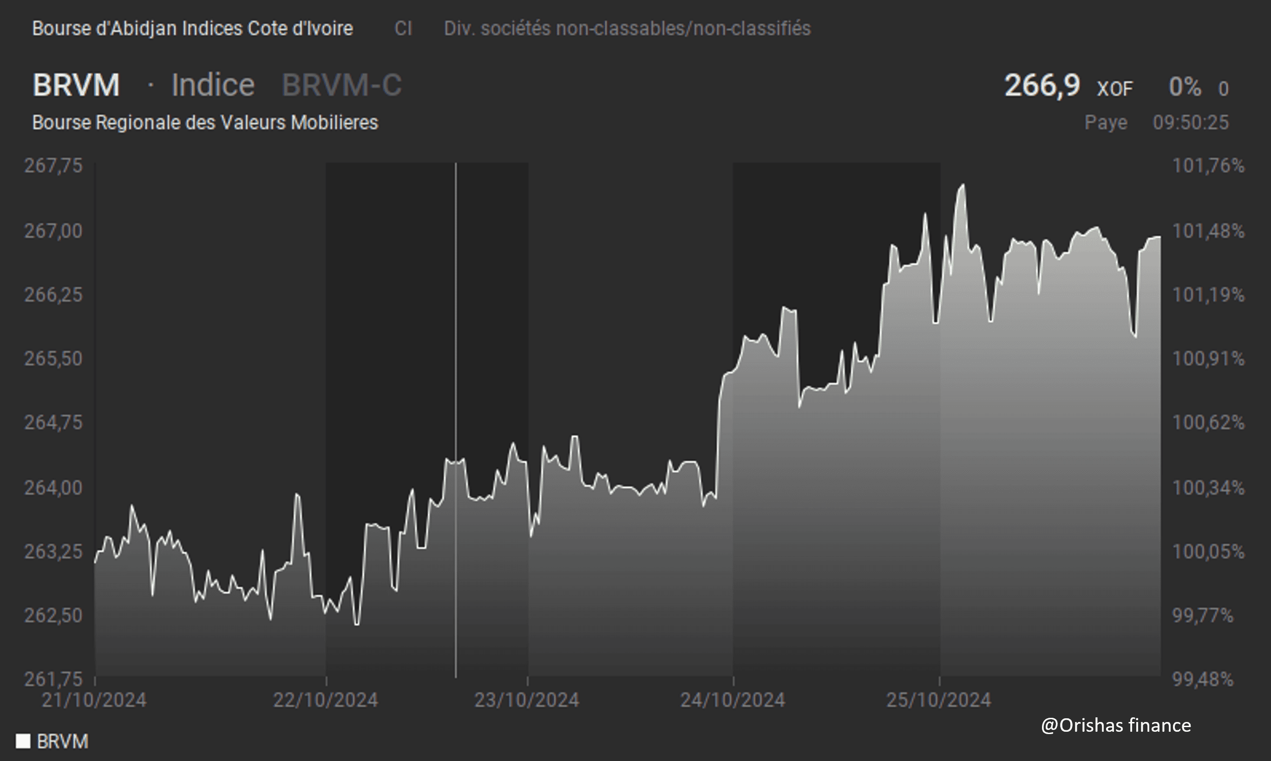
Task: Click the 23/10/2024 date axis label
Action: [x=527, y=700]
